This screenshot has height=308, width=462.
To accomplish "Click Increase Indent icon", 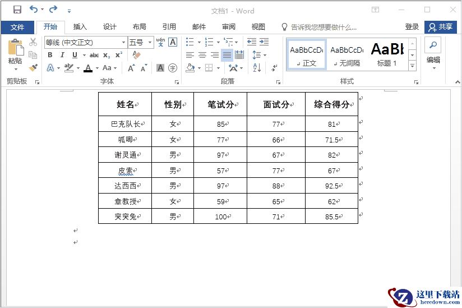I will [x=264, y=42].
